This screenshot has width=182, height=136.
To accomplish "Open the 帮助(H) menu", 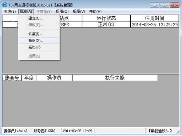I will [95, 12].
